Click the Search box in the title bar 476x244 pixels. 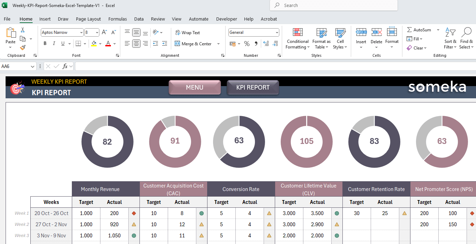pos(333,5)
